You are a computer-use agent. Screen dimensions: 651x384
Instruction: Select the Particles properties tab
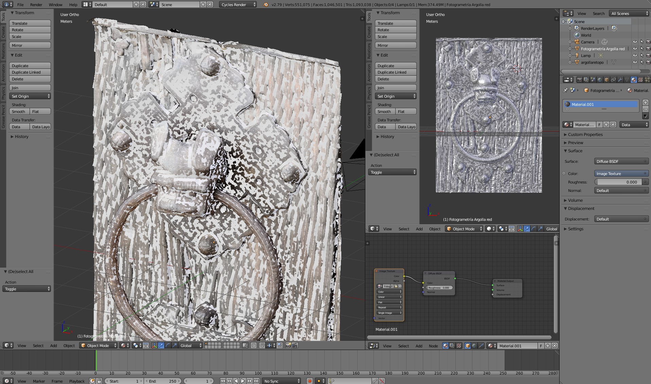(x=647, y=80)
